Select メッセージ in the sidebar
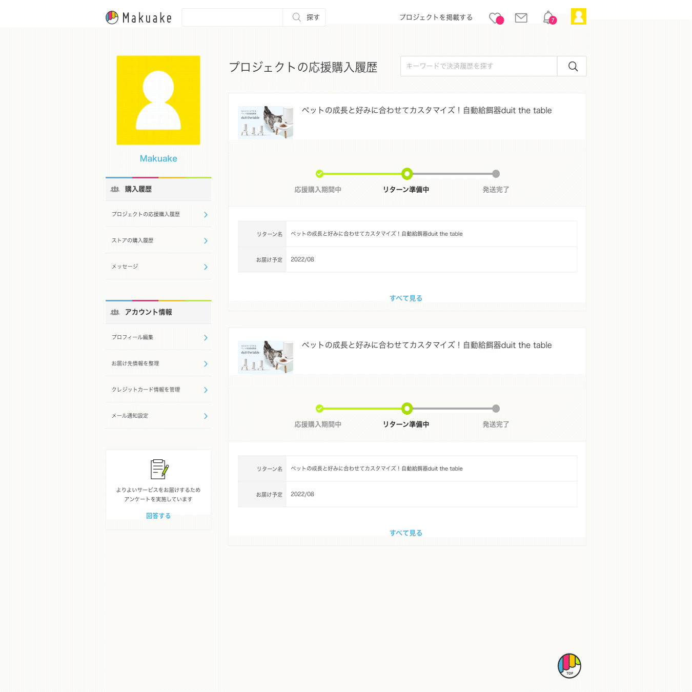 coord(158,266)
